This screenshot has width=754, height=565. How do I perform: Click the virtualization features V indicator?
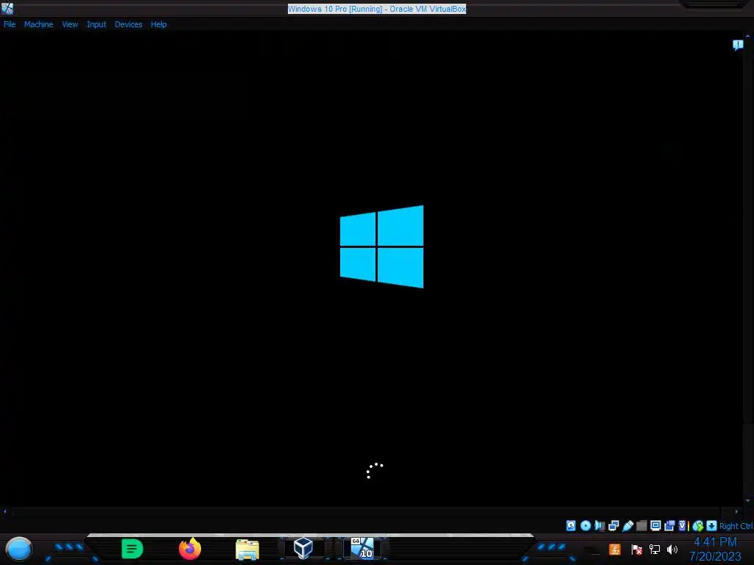[683, 525]
